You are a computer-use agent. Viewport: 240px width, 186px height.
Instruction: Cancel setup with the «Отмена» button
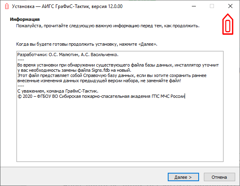(219, 177)
